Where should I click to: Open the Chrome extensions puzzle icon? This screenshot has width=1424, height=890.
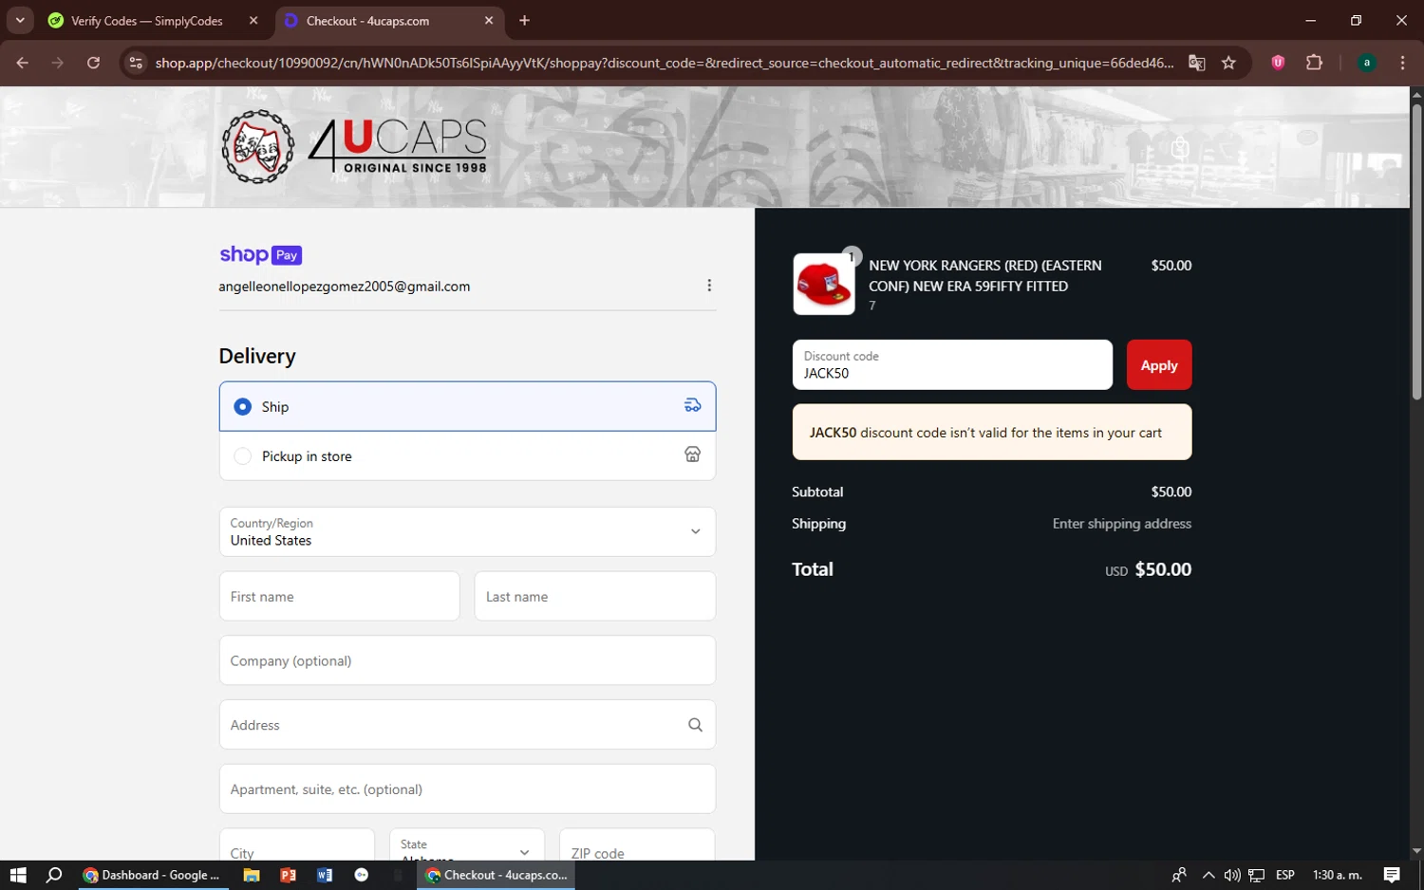tap(1314, 63)
